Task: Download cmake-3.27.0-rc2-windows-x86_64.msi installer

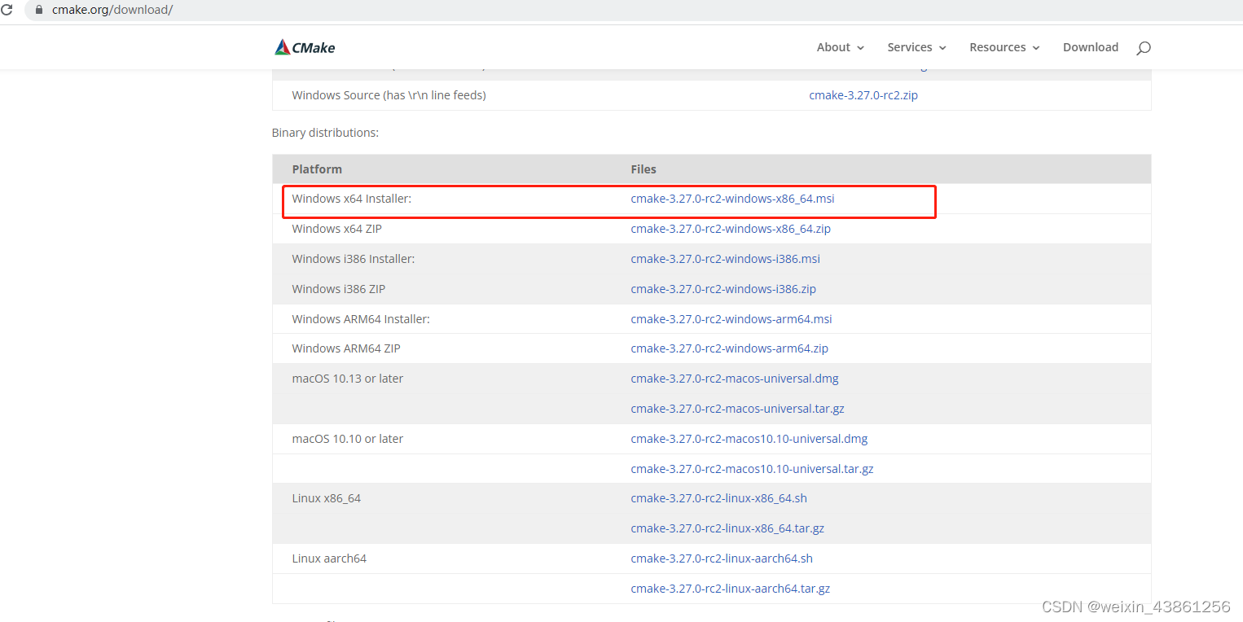Action: click(732, 199)
